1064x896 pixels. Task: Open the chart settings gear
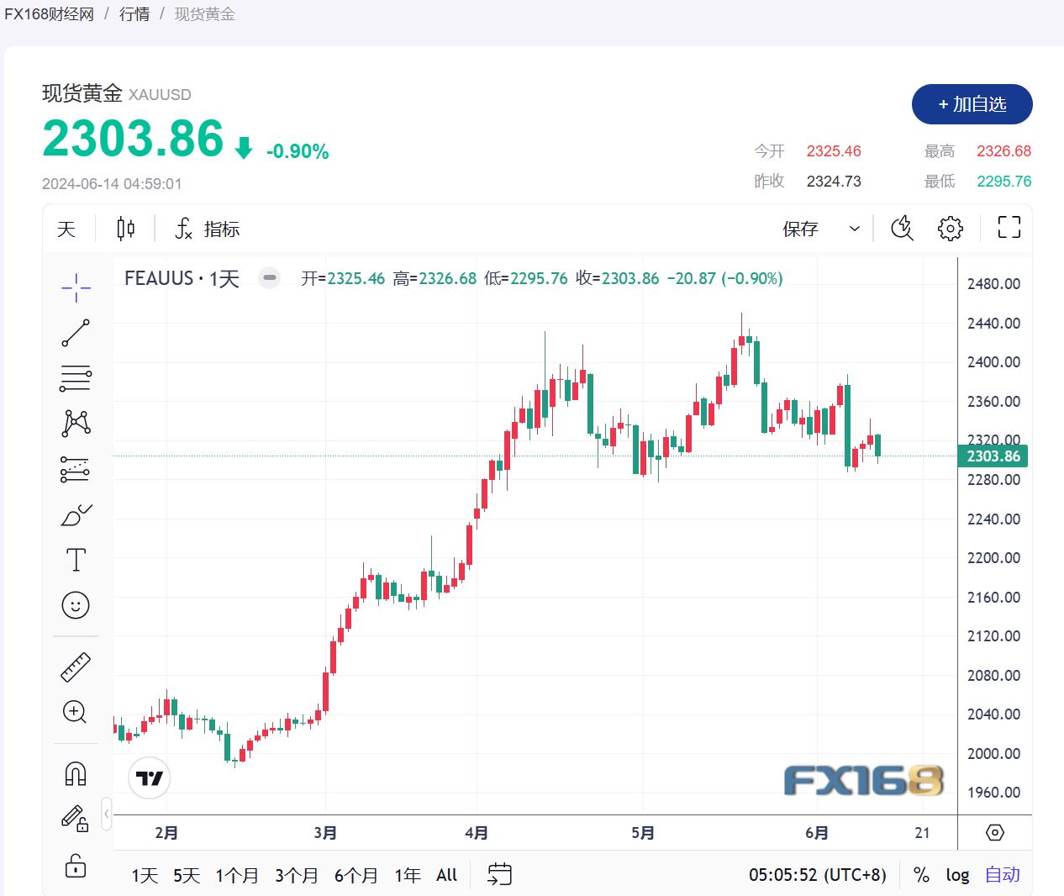point(950,228)
